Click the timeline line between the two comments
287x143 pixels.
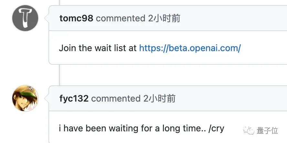(x=59, y=75)
